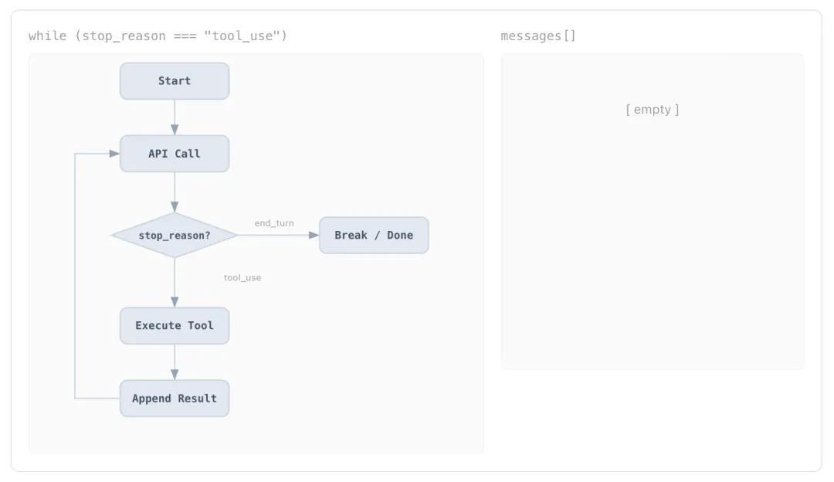The height and width of the screenshot is (482, 834).
Task: Click the [ empty ] placeholder text
Action: [653, 110]
